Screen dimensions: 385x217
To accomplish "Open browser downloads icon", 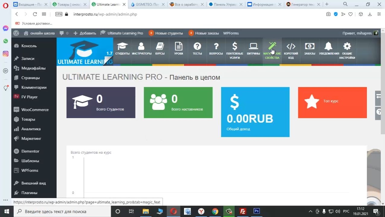I will coord(370,14).
